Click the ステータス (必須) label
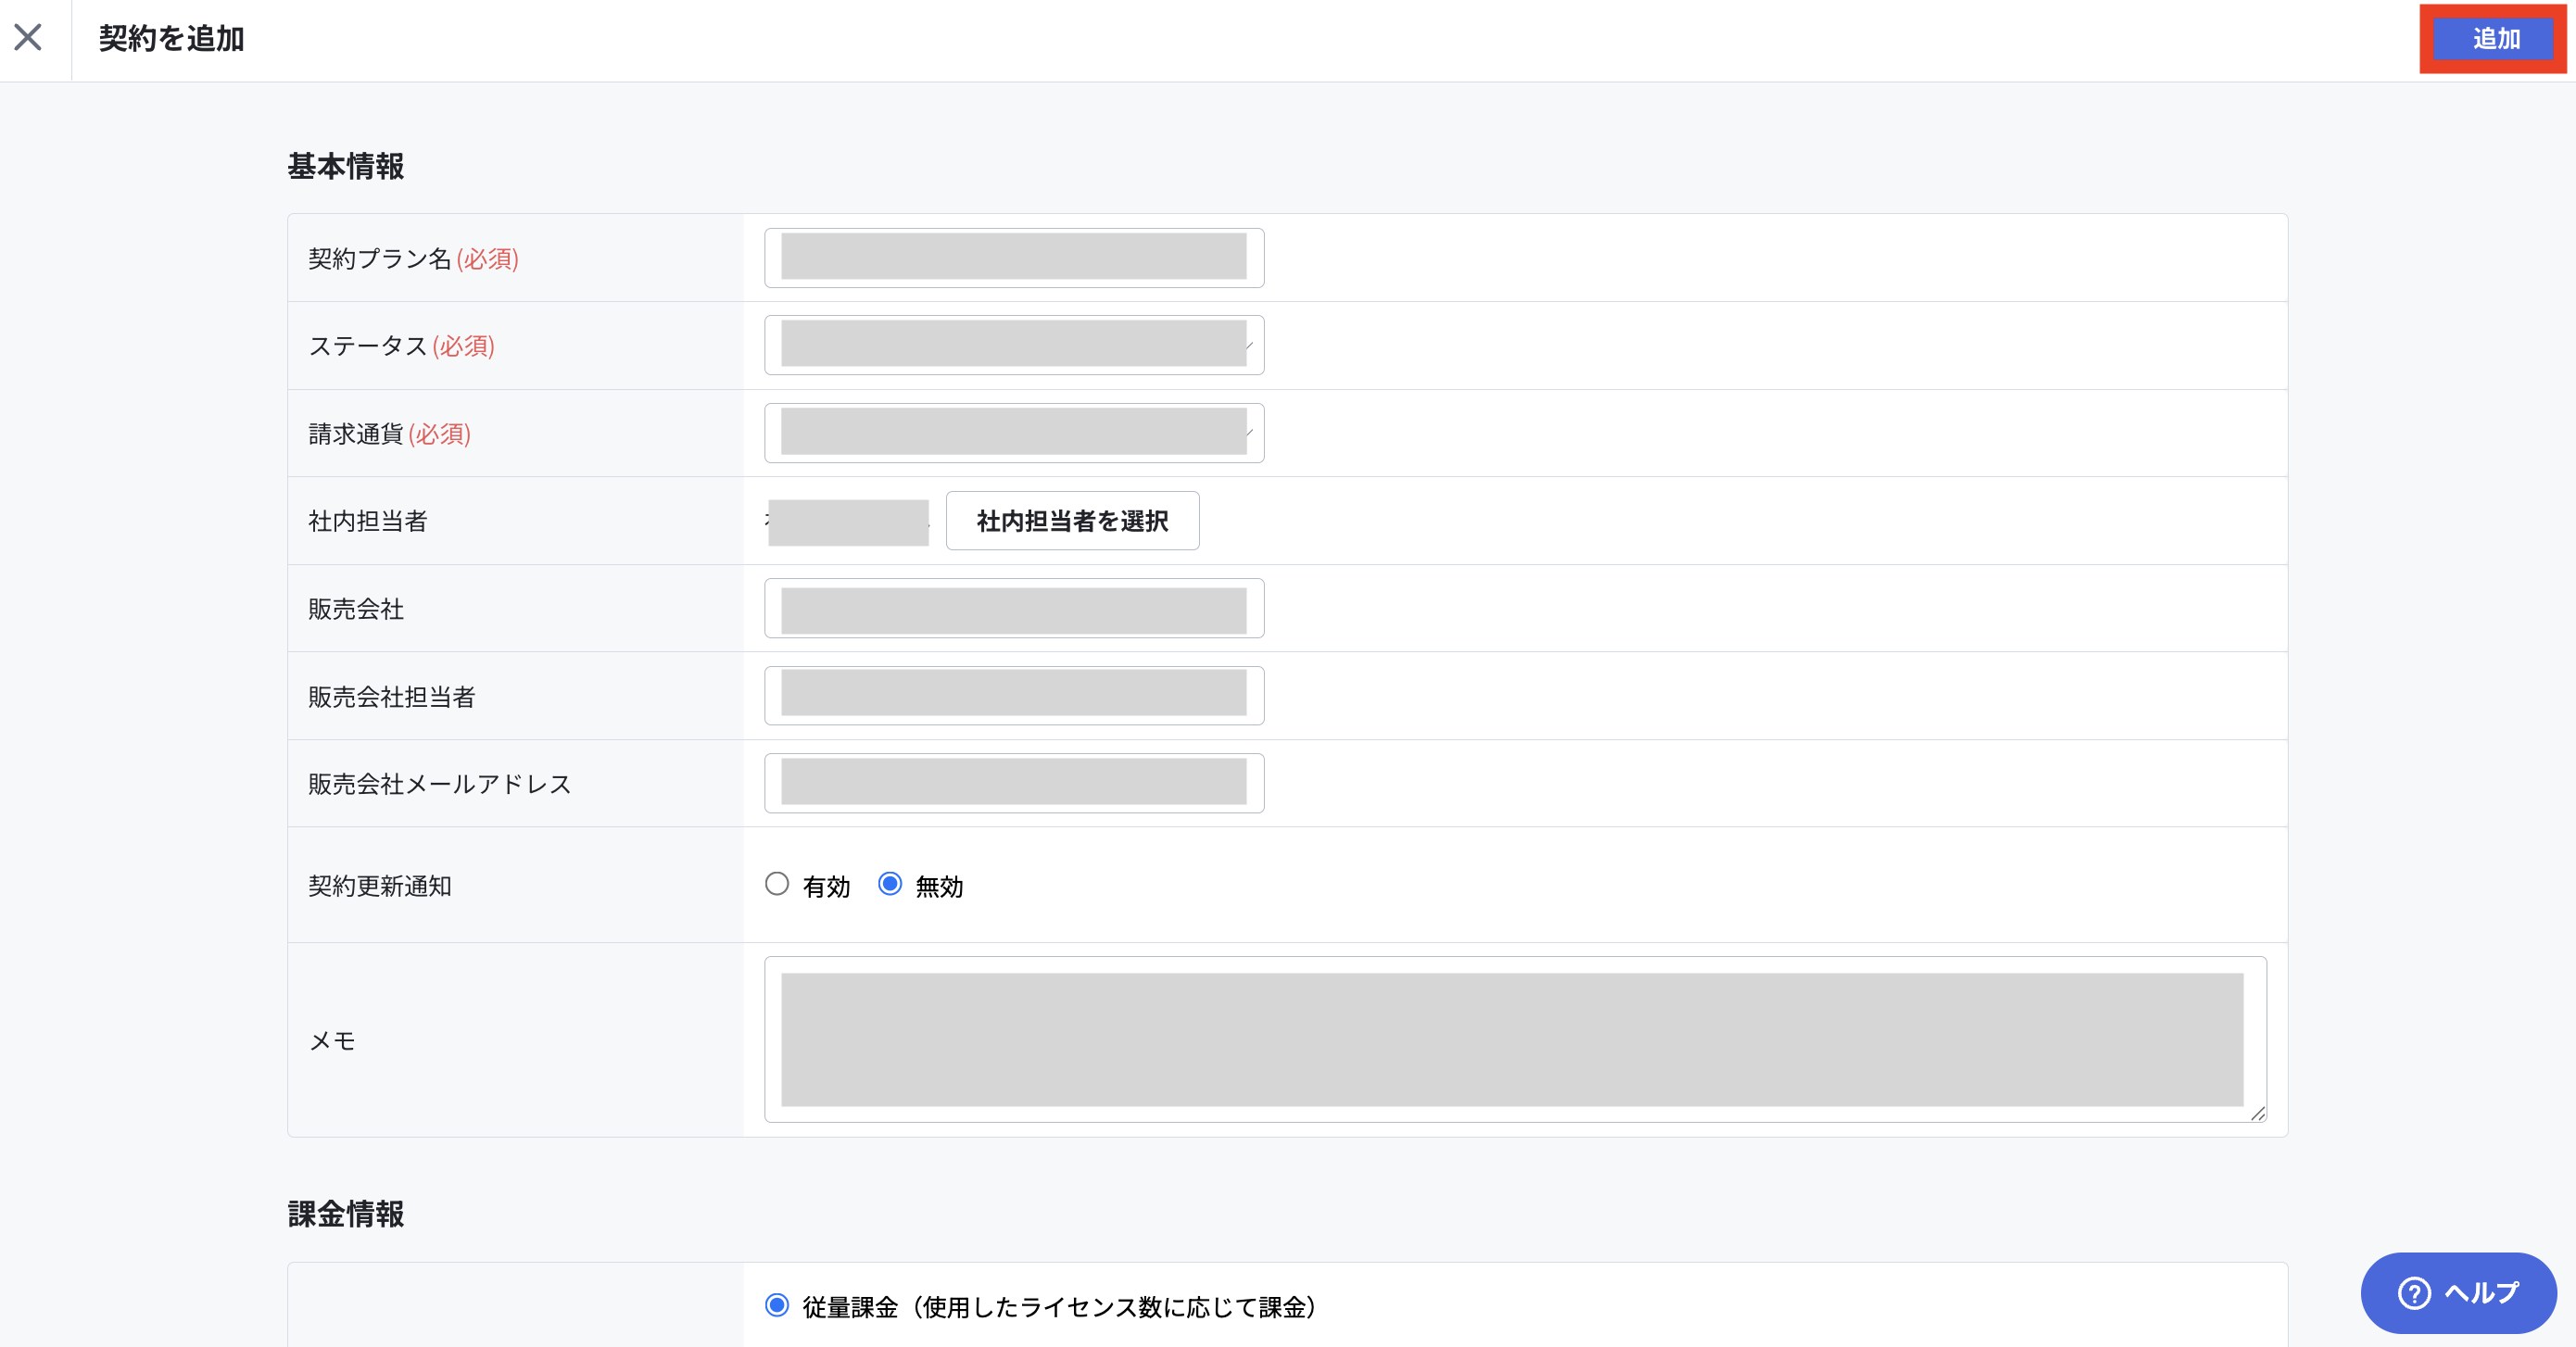 coord(401,345)
